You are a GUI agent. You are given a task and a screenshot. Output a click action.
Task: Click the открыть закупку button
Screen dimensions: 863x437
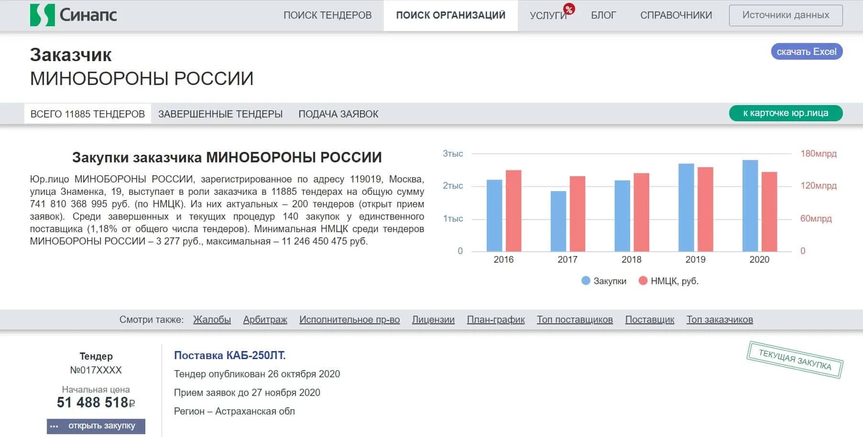(96, 426)
